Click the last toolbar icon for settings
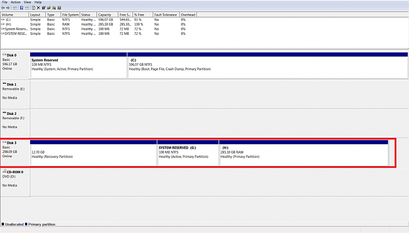Viewport: 409px width, 233px height. [x=59, y=8]
